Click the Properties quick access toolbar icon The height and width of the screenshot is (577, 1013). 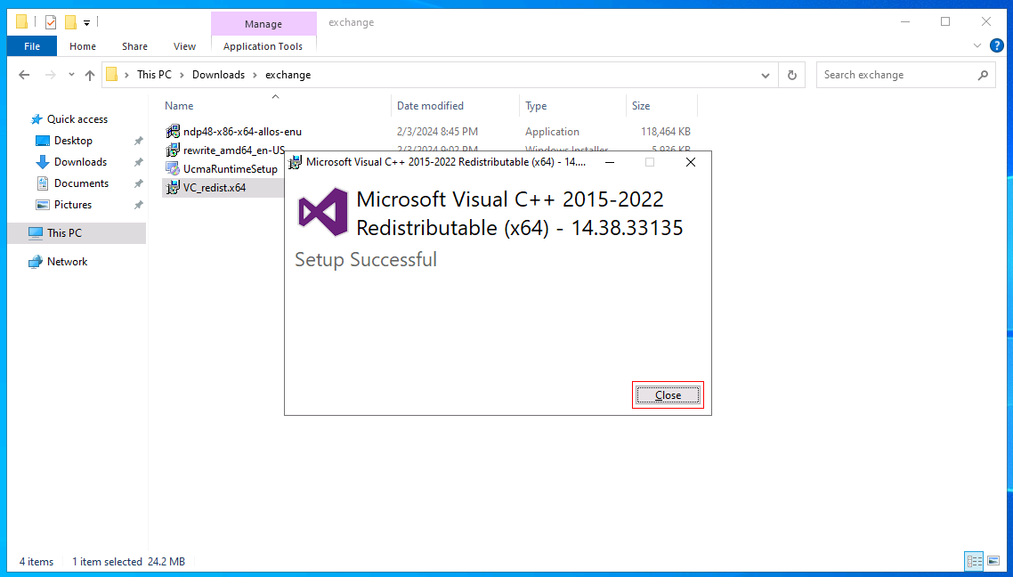click(51, 22)
